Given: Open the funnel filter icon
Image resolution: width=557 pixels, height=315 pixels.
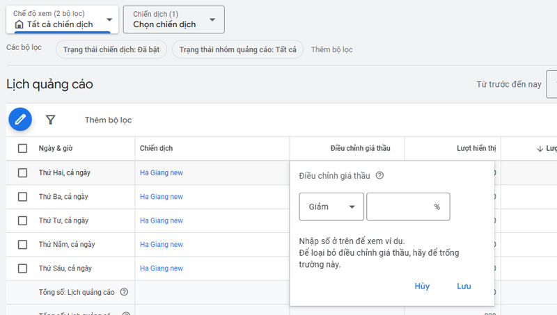Looking at the screenshot, I should (x=51, y=120).
